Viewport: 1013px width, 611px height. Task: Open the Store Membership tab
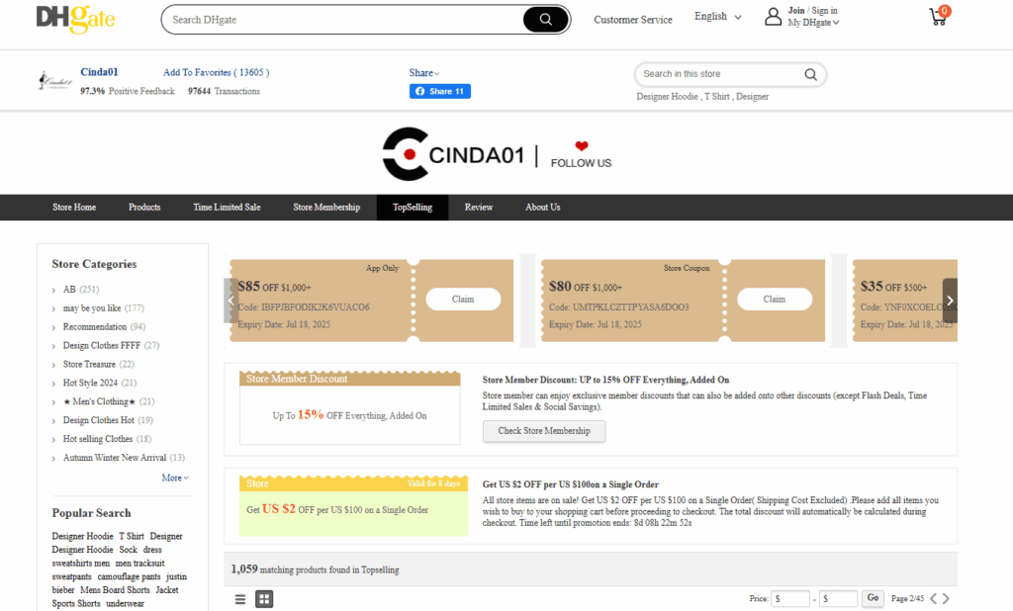click(x=326, y=208)
